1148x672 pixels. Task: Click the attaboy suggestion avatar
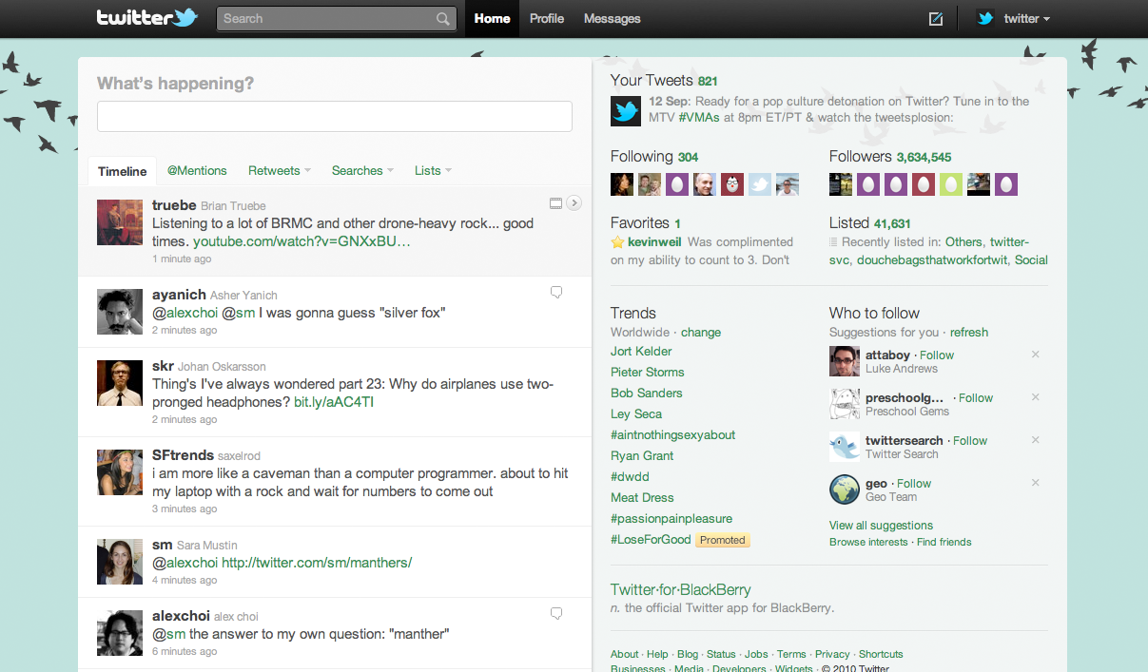coord(845,361)
